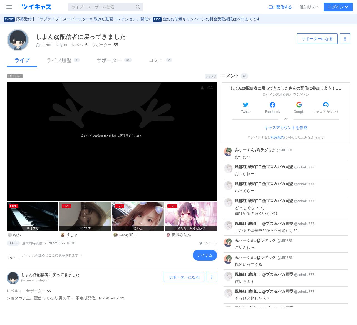Viewport: 357px width, 325px height.
Task: Select the ライブ tab
Action: point(22,60)
